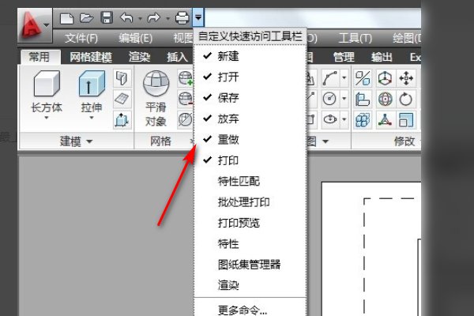This screenshot has height=316, width=474.
Task: Expand the Undo history dropdown arrow
Action: 140,18
